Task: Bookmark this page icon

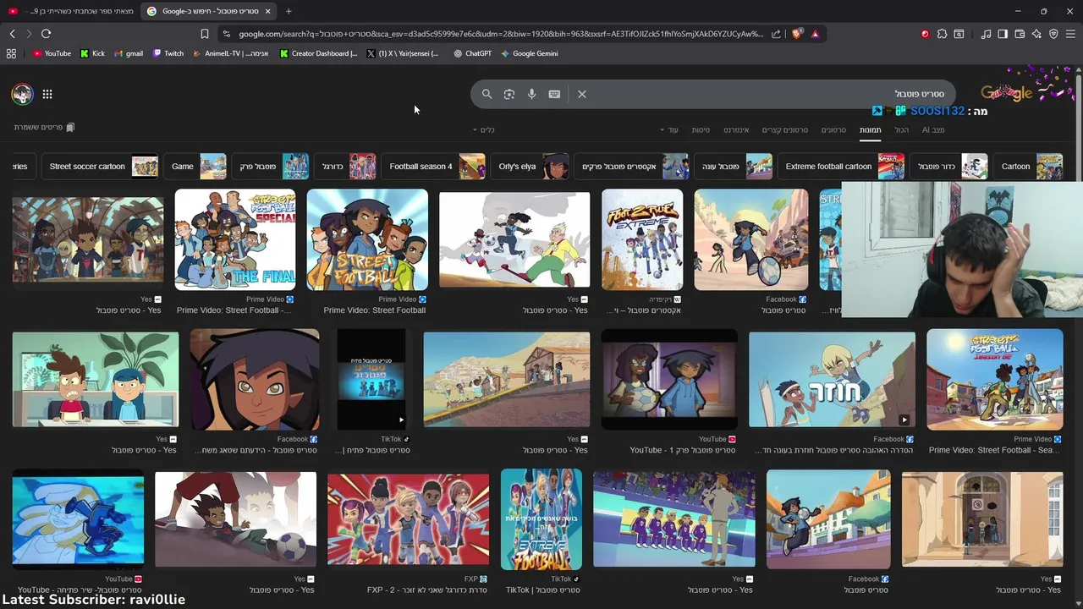Action: (x=205, y=34)
